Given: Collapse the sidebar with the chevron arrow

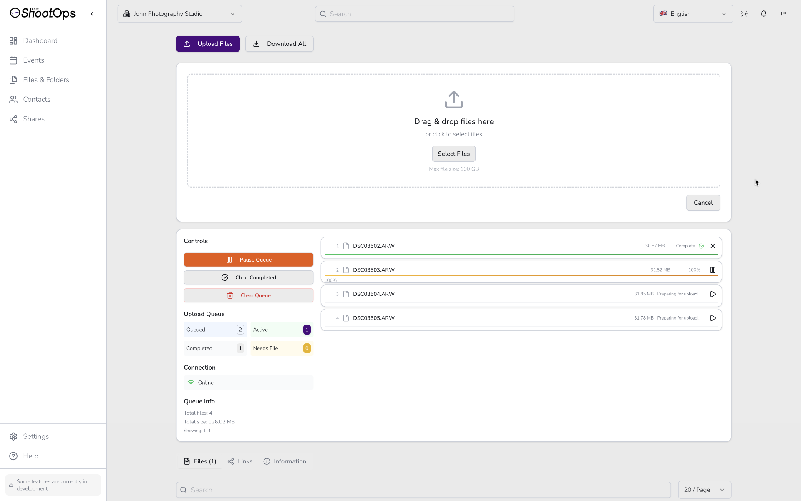Looking at the screenshot, I should click(92, 14).
